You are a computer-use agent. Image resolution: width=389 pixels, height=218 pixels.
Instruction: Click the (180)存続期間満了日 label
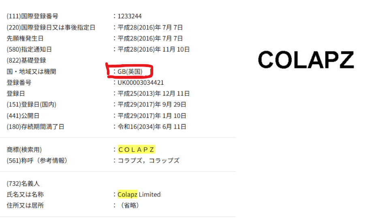coord(36,127)
